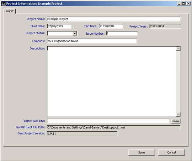Click the Company name field
Viewport: 192px width, 161px height.
(x=92, y=41)
